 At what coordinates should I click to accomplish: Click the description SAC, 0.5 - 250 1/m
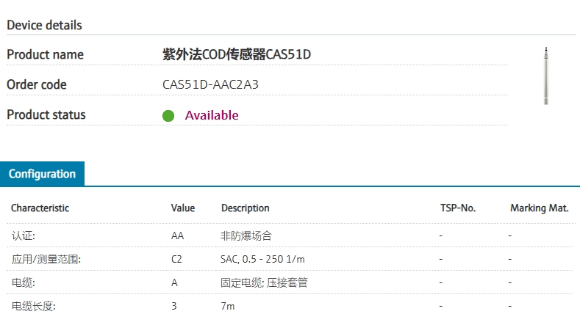click(263, 259)
